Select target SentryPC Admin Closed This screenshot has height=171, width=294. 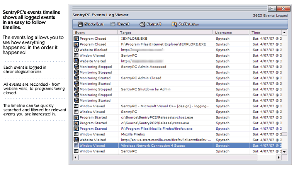point(141,78)
